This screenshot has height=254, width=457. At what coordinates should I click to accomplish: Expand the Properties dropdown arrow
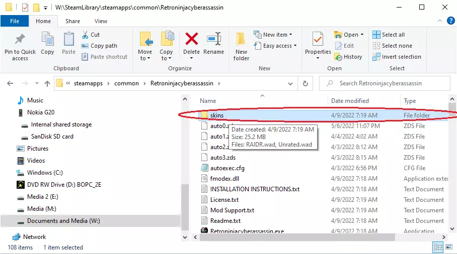(318, 58)
